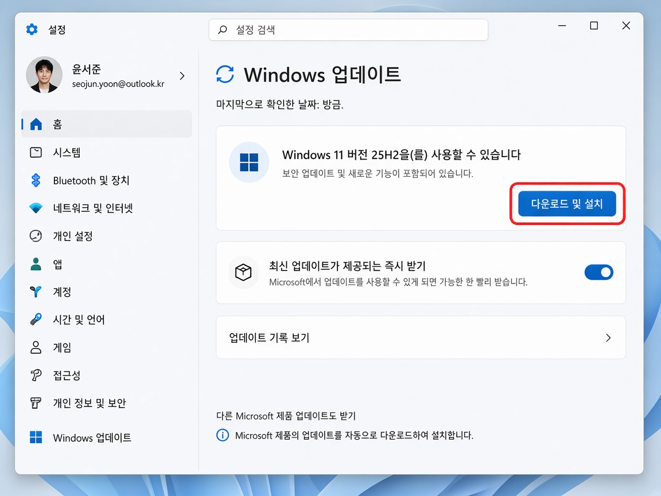The image size is (661, 496).
Task: Toggle 최신 업데이트가 제공되는 즉시 받기 switch
Action: point(598,273)
